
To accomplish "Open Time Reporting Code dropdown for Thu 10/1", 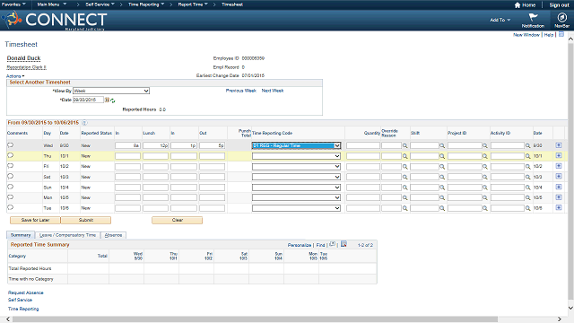I will tap(296, 156).
